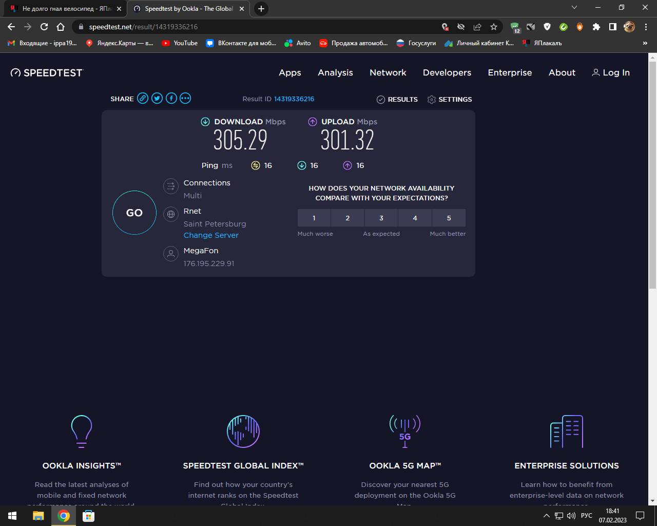The height and width of the screenshot is (526, 657).
Task: Rate network availability as 5
Action: (x=449, y=218)
